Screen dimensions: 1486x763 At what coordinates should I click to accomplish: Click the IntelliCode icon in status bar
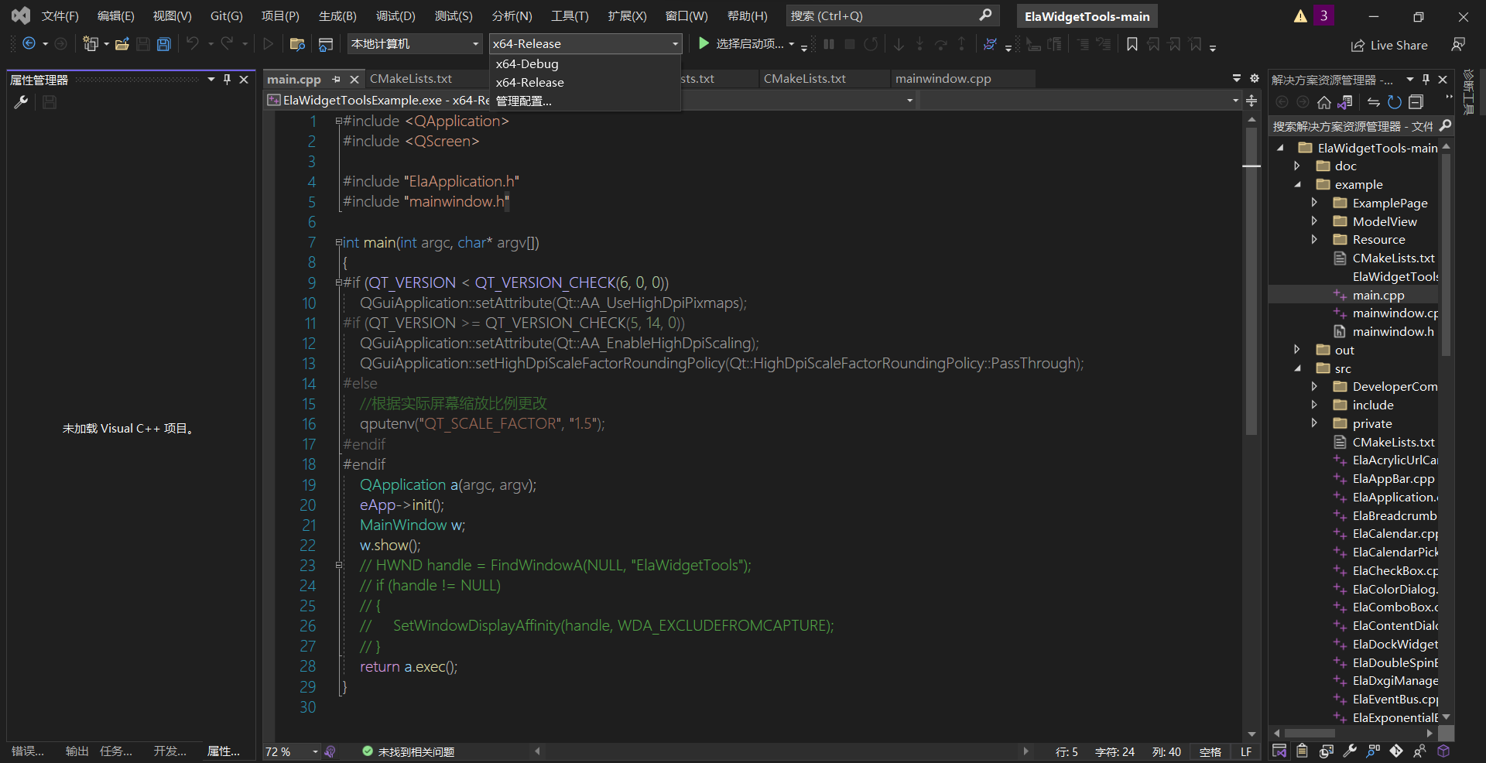point(330,751)
